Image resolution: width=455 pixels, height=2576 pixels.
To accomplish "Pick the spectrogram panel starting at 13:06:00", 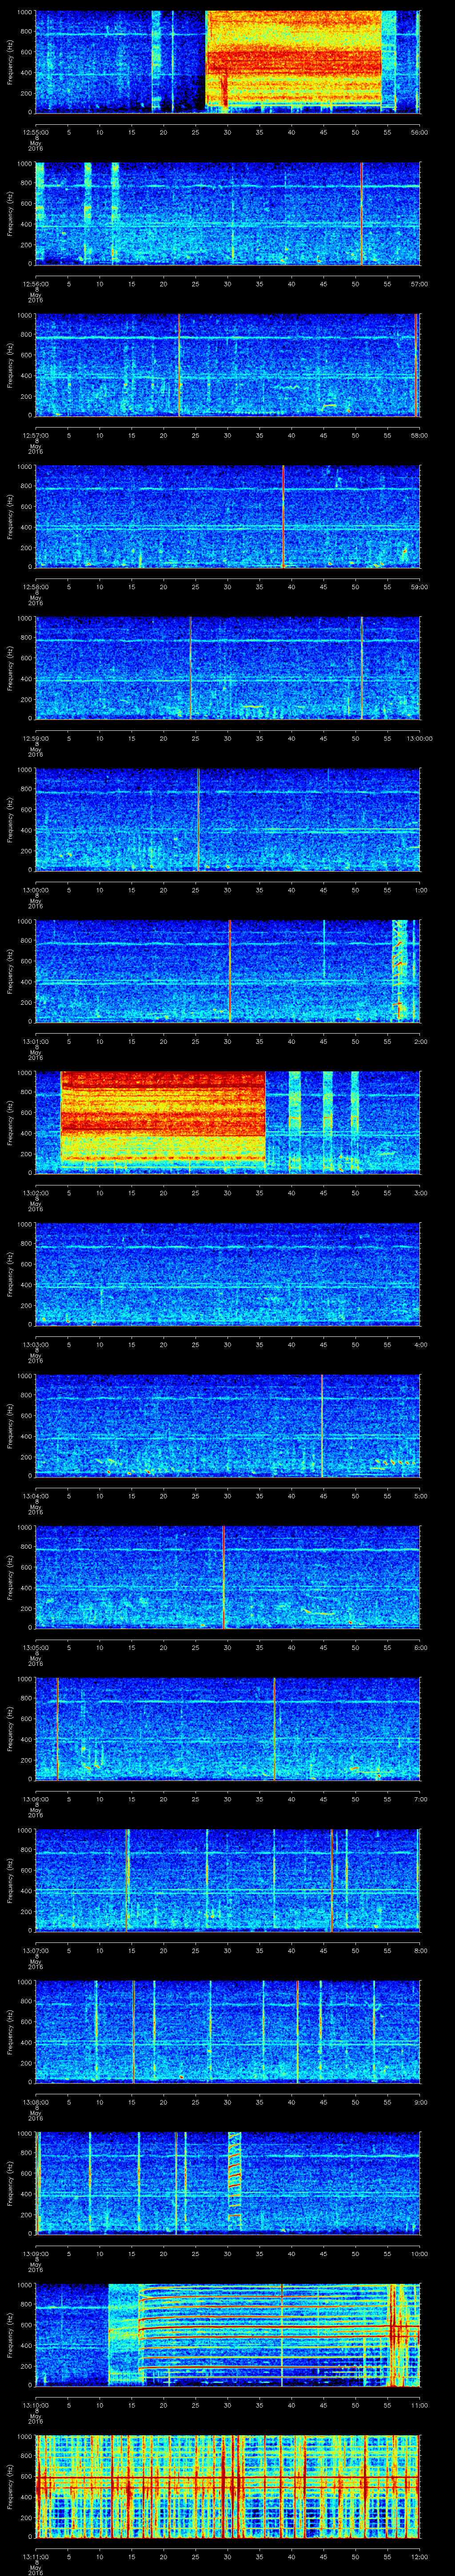I will pos(227,1729).
